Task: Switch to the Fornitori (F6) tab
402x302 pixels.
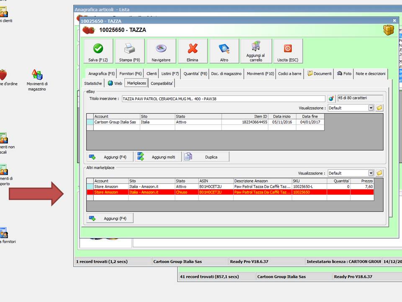Action: (x=130, y=74)
